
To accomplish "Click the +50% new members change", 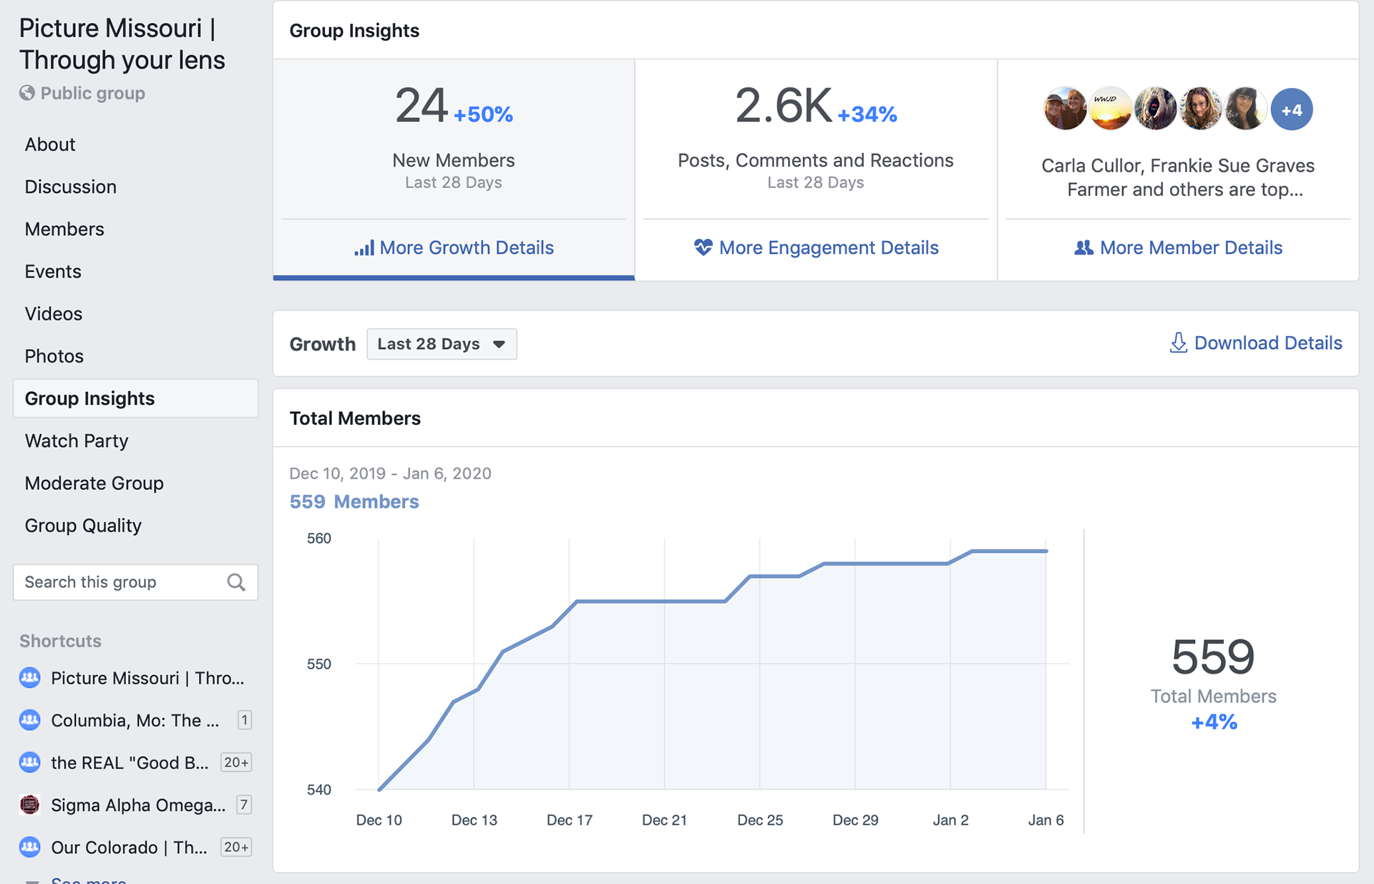I will tap(483, 114).
